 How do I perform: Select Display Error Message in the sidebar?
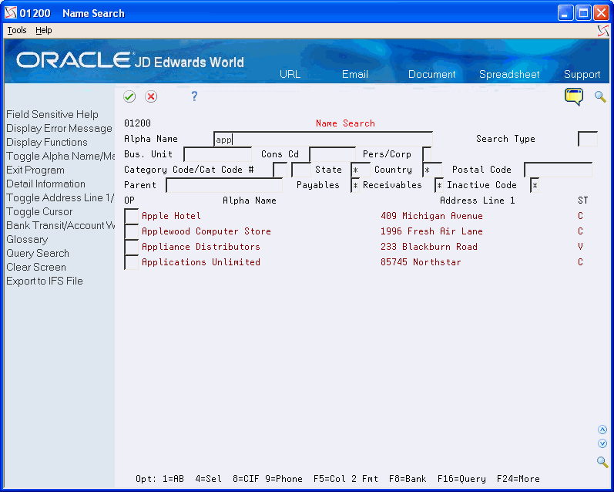click(x=59, y=128)
